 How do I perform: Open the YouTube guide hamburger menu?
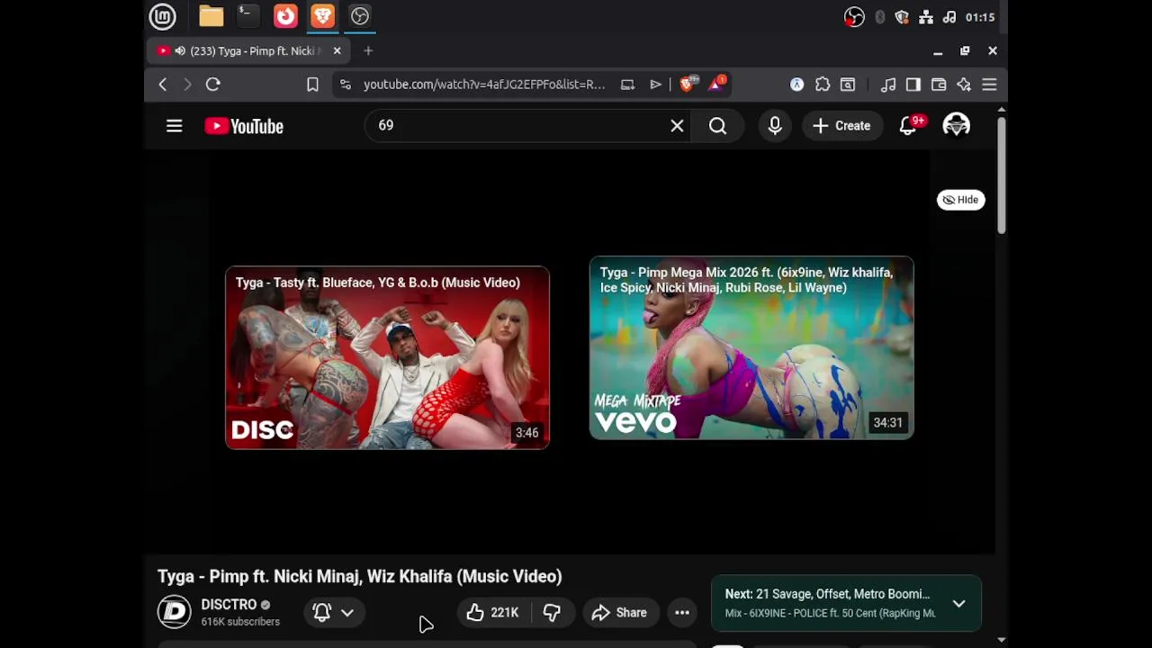(x=175, y=126)
